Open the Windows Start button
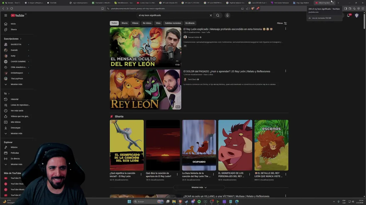The height and width of the screenshot is (205, 366). coord(129,202)
